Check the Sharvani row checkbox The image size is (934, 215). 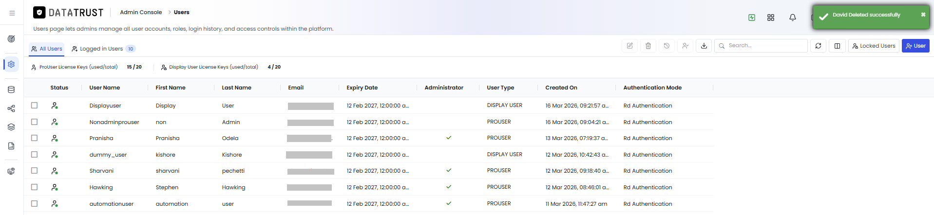(x=34, y=170)
